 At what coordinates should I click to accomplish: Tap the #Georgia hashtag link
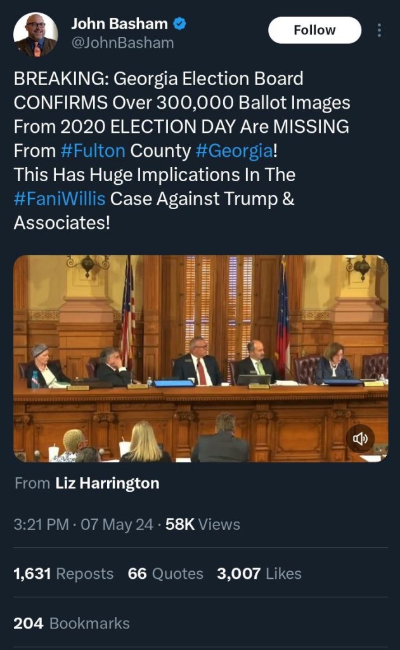click(x=234, y=151)
